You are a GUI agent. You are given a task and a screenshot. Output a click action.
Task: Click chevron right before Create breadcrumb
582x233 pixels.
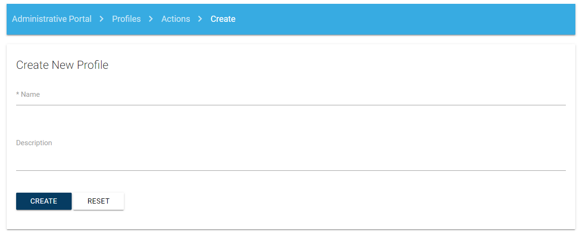click(x=200, y=19)
